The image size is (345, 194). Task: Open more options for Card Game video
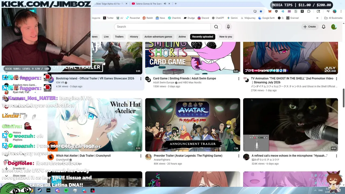pyautogui.click(x=239, y=79)
